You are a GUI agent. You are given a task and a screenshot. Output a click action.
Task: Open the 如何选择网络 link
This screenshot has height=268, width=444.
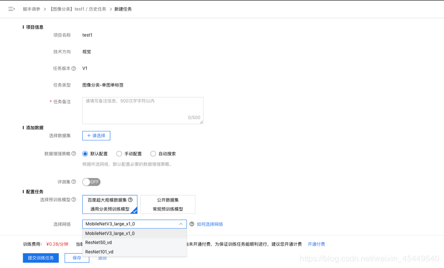click(210, 224)
